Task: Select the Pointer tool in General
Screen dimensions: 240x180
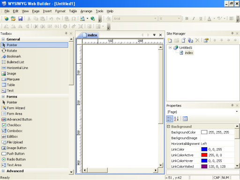Action: click(34, 45)
